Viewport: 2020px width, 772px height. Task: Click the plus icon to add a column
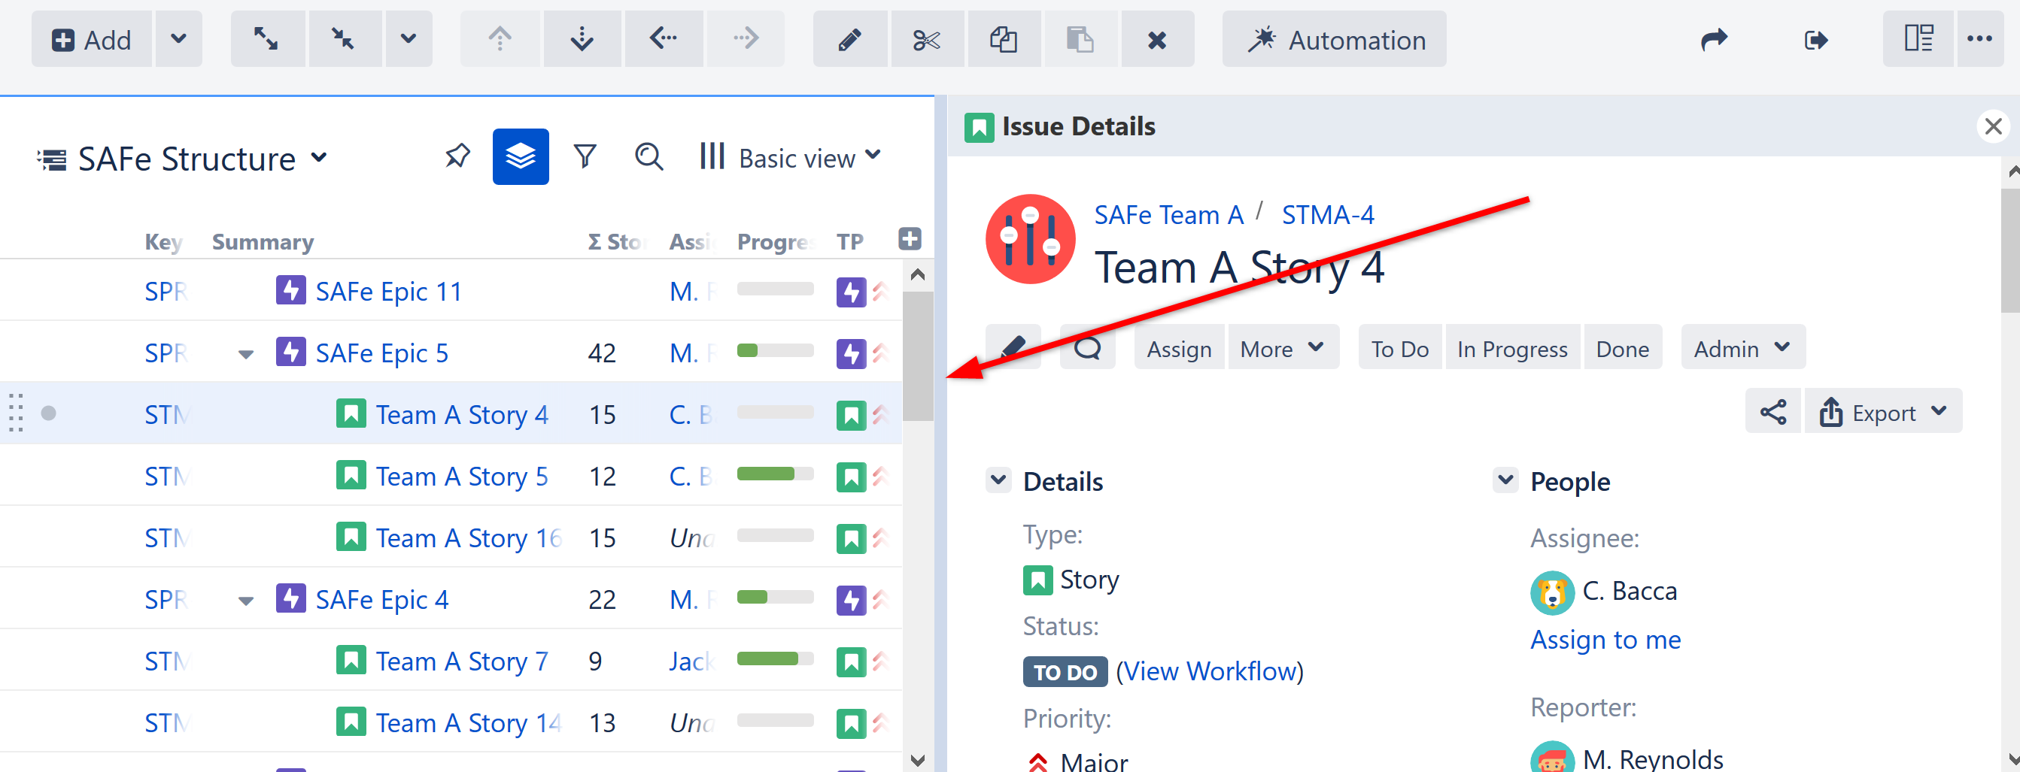[909, 238]
